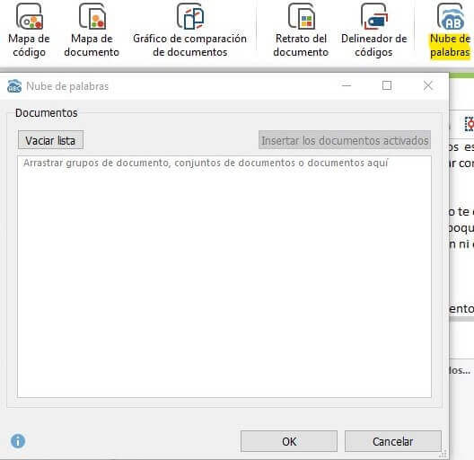Viewport: 474px width, 460px height.
Task: Empty the list with Vaciar lista
Action: tap(50, 140)
